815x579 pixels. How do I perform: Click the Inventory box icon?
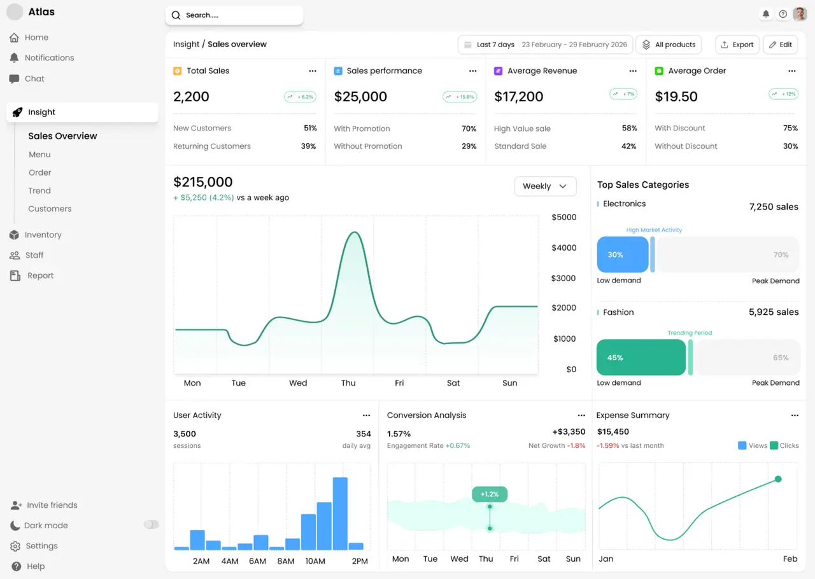click(x=14, y=235)
